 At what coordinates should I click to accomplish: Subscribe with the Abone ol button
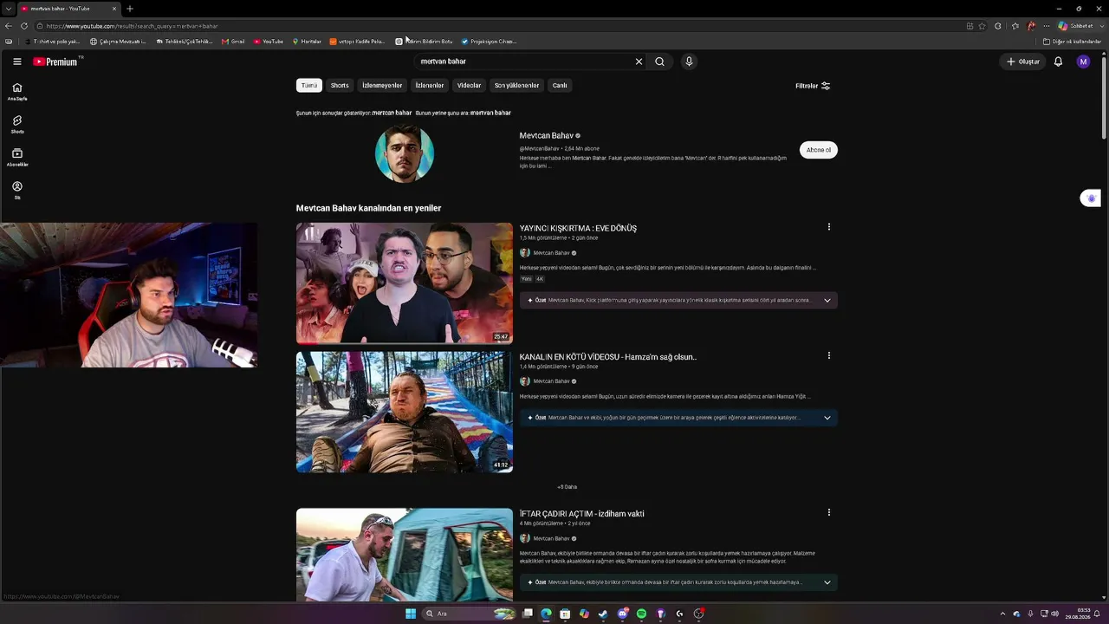[x=819, y=150]
